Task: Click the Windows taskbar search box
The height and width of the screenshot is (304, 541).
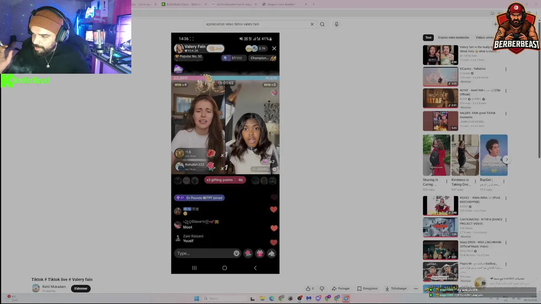Action: coord(224,299)
